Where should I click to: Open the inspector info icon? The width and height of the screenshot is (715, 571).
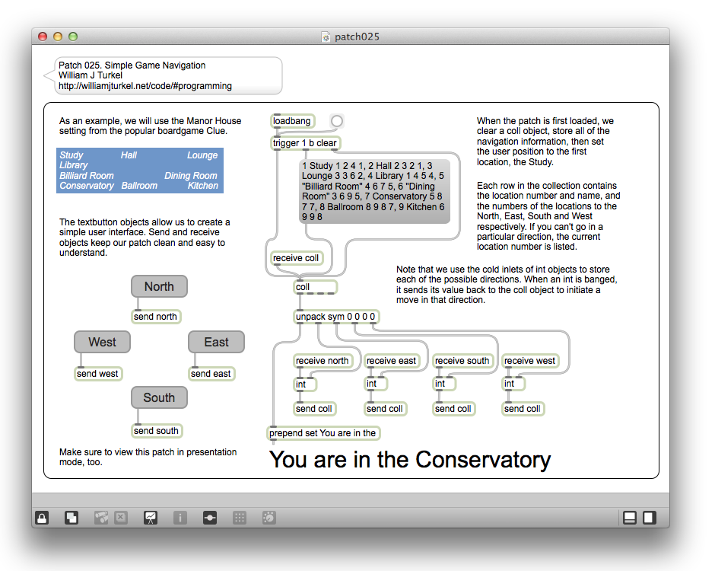(180, 518)
